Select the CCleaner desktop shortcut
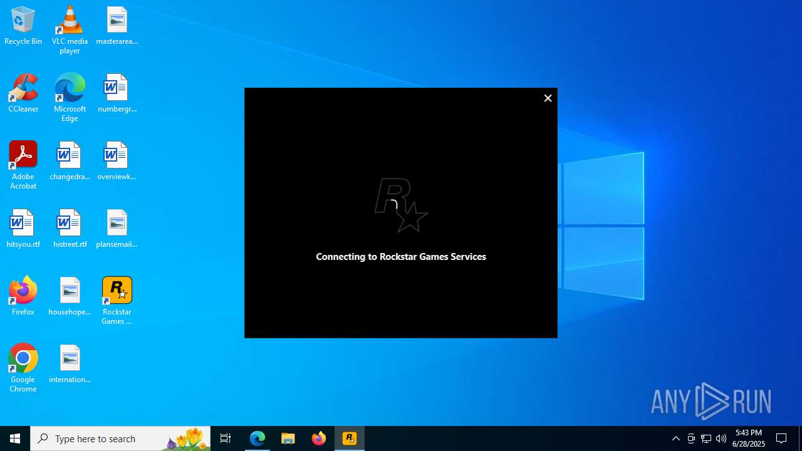Viewport: 802px width, 451px height. (23, 94)
